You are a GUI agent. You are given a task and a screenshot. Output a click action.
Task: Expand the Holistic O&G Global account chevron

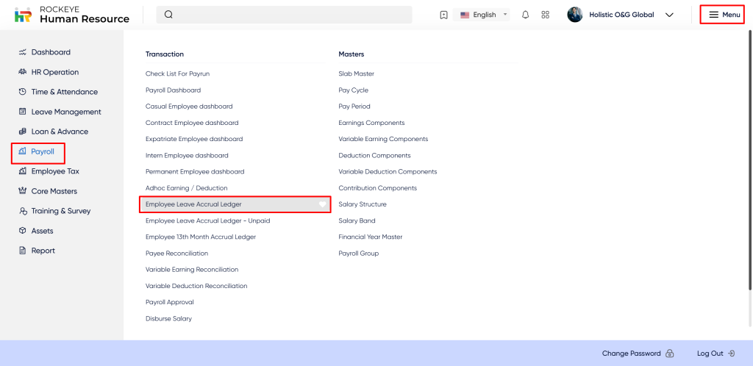[x=669, y=15]
